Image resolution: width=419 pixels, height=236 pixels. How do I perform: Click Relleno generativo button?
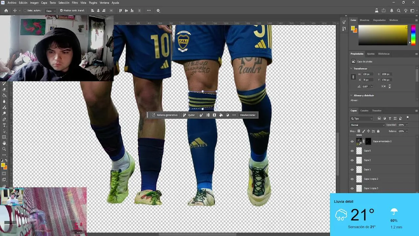pyautogui.click(x=165, y=115)
